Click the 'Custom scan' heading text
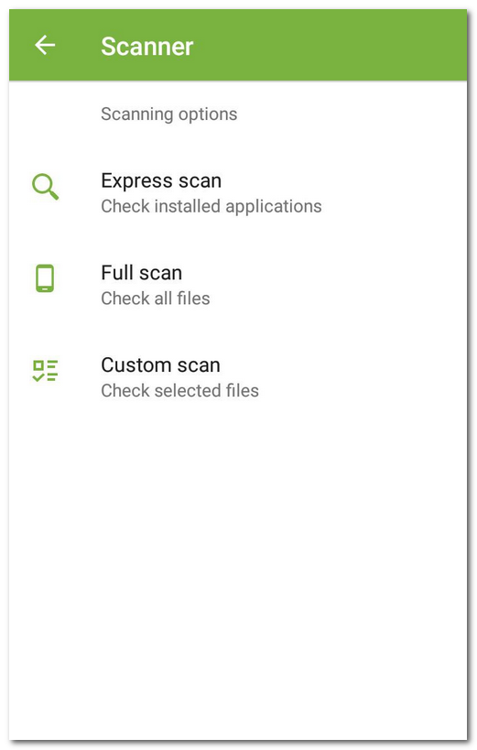 161,365
